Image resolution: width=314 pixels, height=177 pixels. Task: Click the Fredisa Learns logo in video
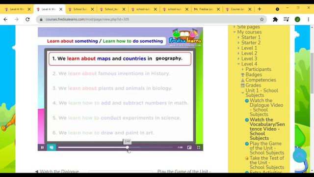pos(185,37)
